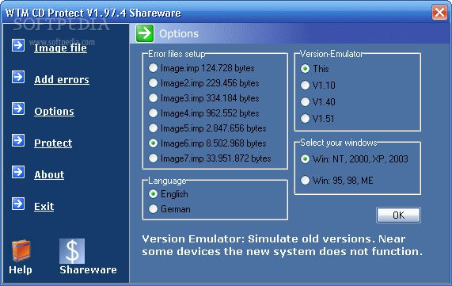Choose English language
This screenshot has width=452, height=286.
(169, 194)
